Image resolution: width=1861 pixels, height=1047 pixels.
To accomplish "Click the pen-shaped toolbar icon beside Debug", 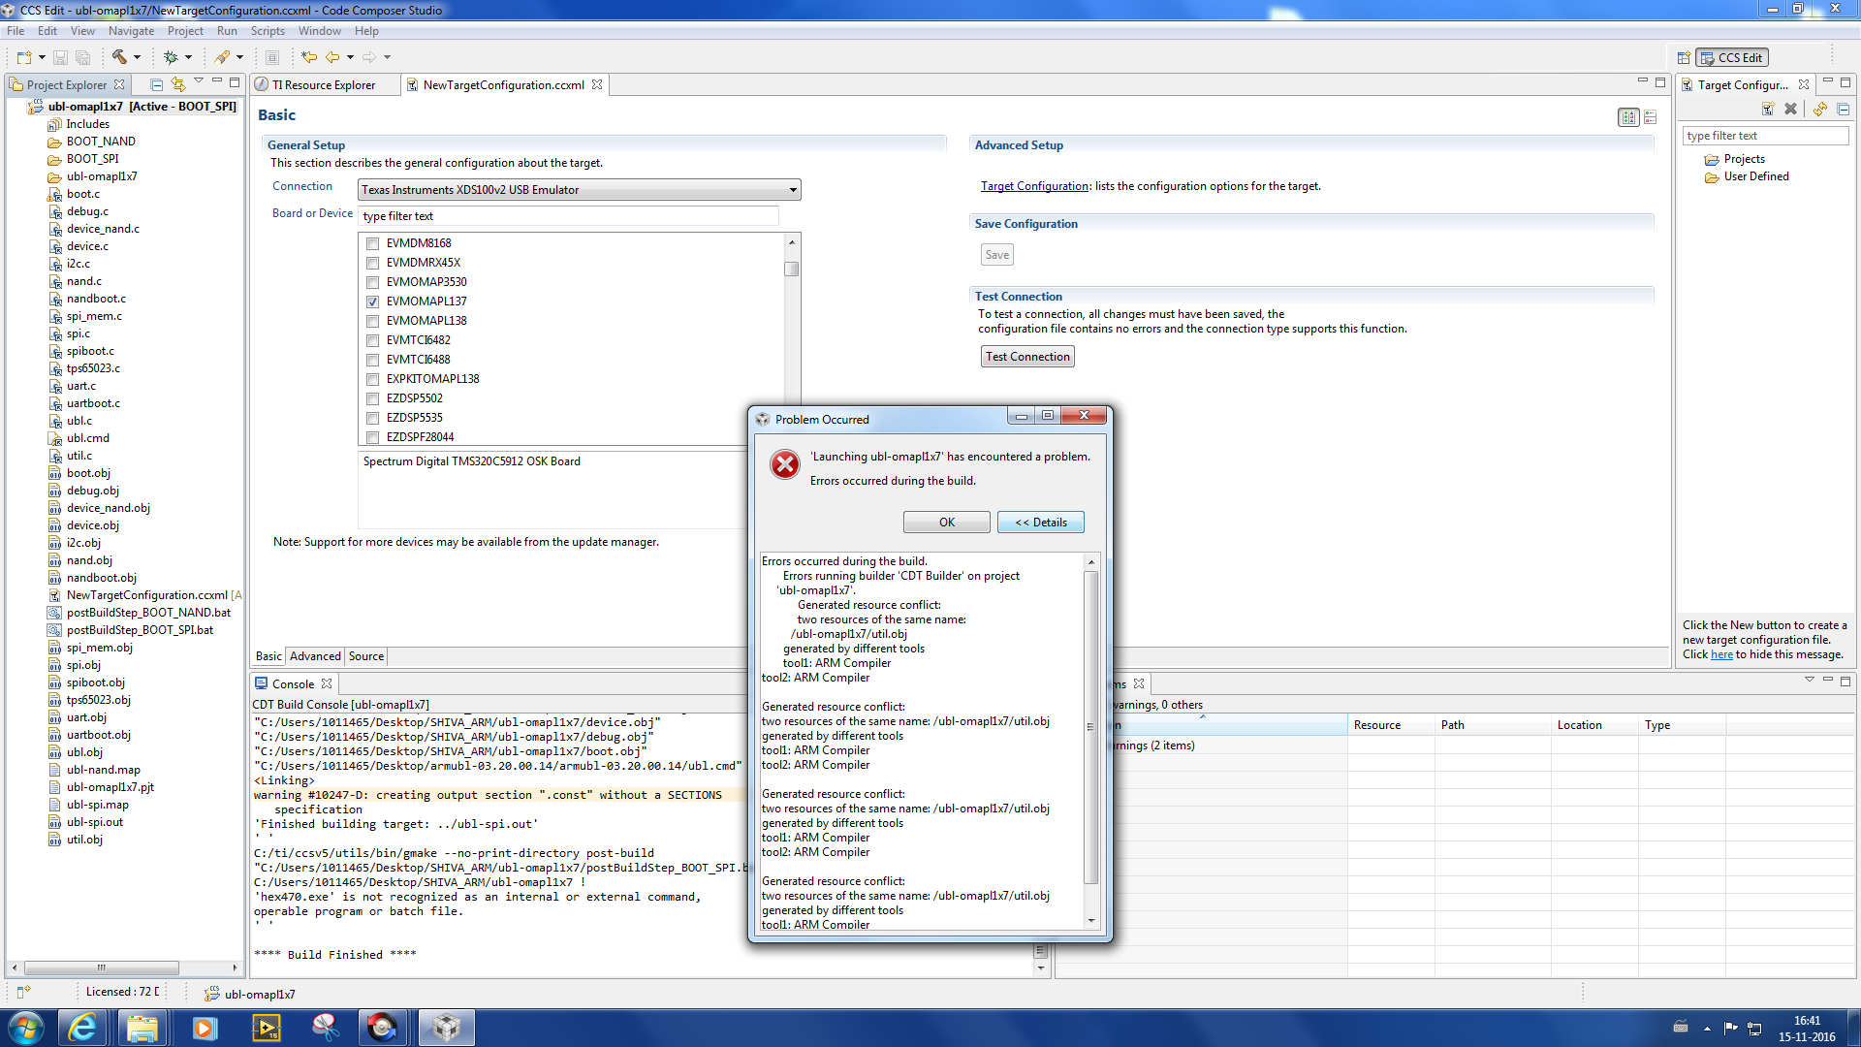I will [x=223, y=57].
